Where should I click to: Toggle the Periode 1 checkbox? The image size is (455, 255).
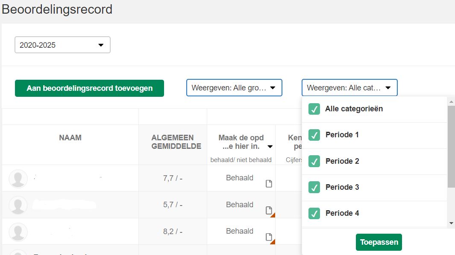[314, 135]
